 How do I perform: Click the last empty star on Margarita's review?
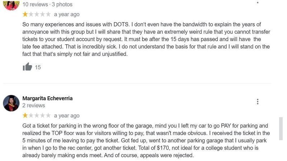(48, 116)
